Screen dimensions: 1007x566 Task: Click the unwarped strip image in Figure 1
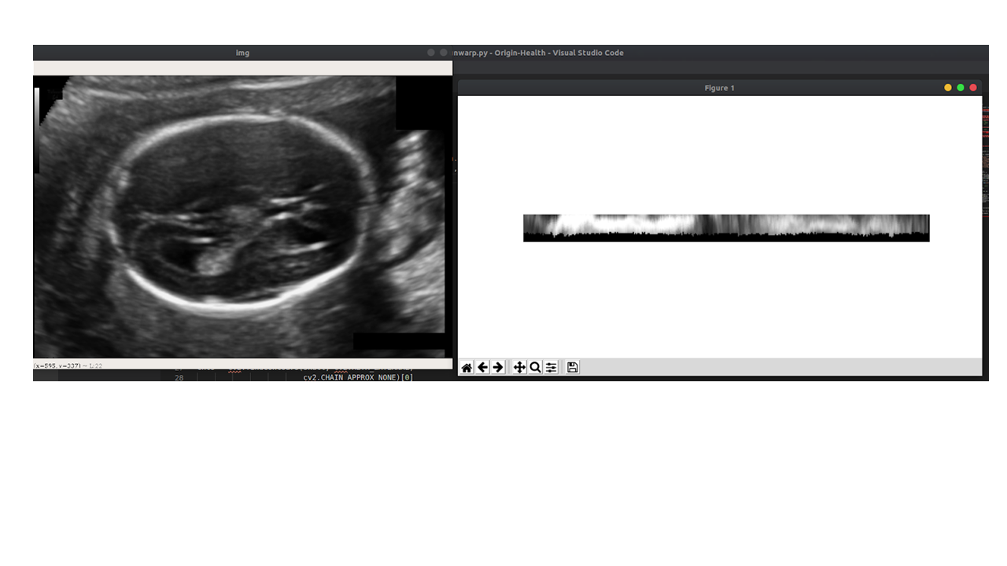pyautogui.click(x=726, y=228)
